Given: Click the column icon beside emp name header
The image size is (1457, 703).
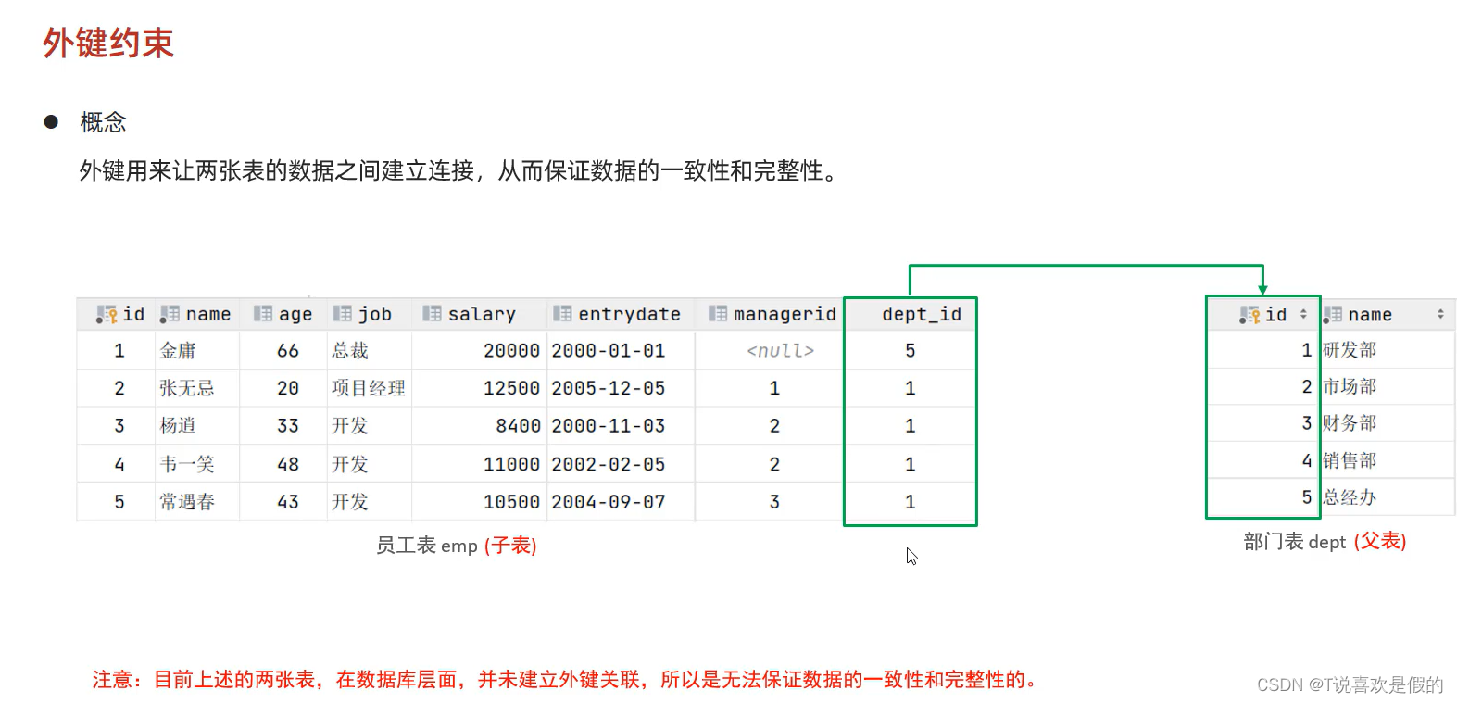Looking at the screenshot, I should coord(170,315).
